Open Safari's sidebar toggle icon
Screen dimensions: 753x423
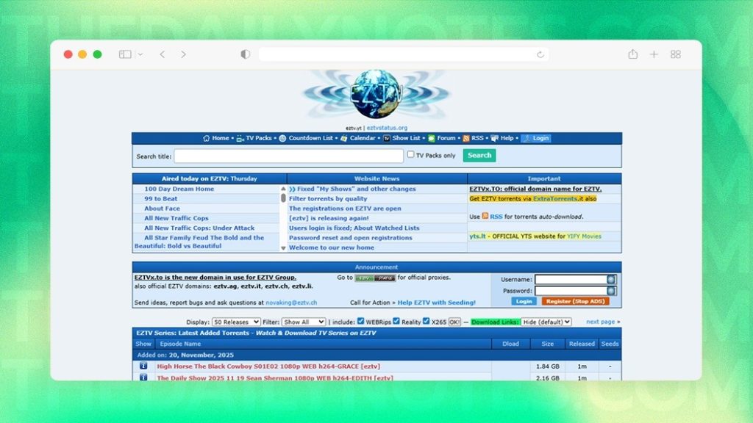pyautogui.click(x=125, y=54)
